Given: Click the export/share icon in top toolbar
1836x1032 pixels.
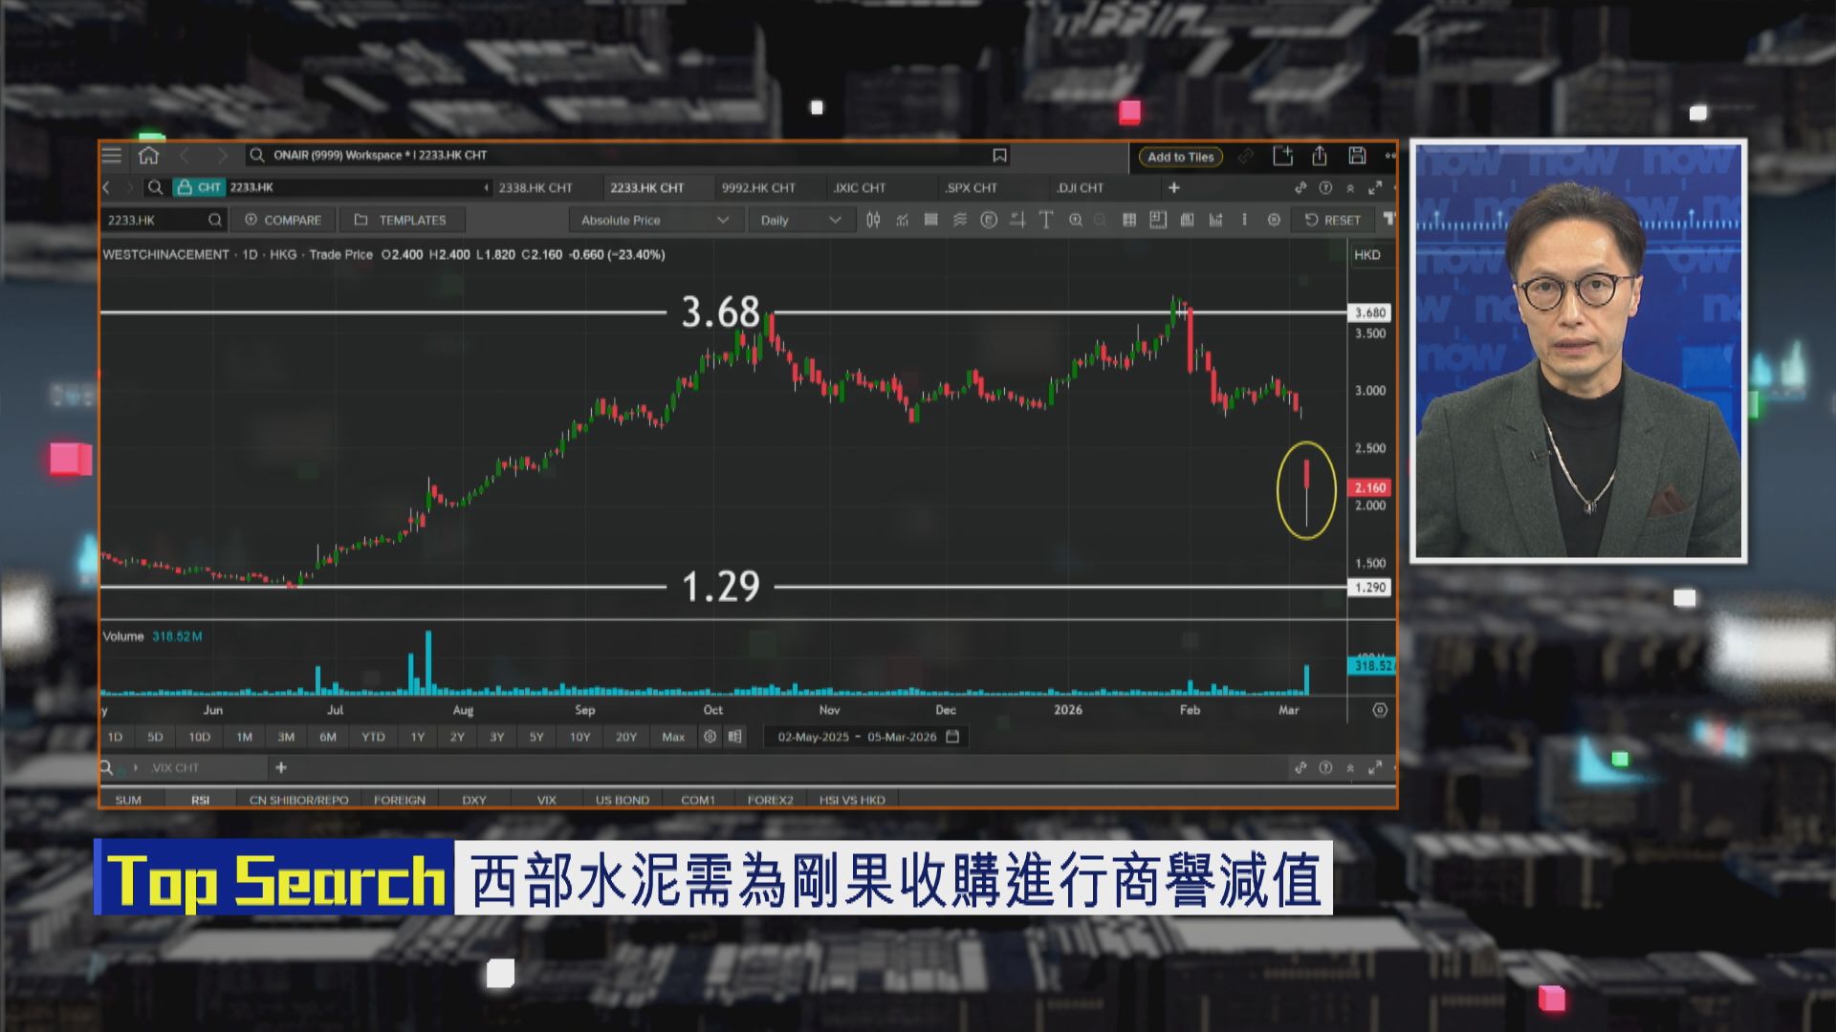Looking at the screenshot, I should tap(1321, 154).
